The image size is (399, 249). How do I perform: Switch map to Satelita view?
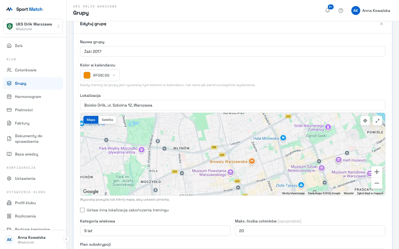coord(107,120)
